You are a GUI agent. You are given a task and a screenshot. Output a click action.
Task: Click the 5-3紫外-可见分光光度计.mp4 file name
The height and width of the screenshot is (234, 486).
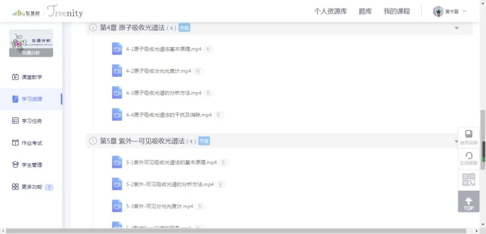point(160,206)
